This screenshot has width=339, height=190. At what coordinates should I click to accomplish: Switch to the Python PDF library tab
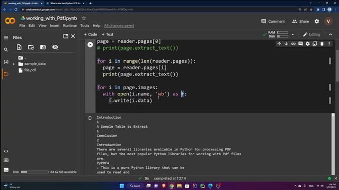point(66,4)
